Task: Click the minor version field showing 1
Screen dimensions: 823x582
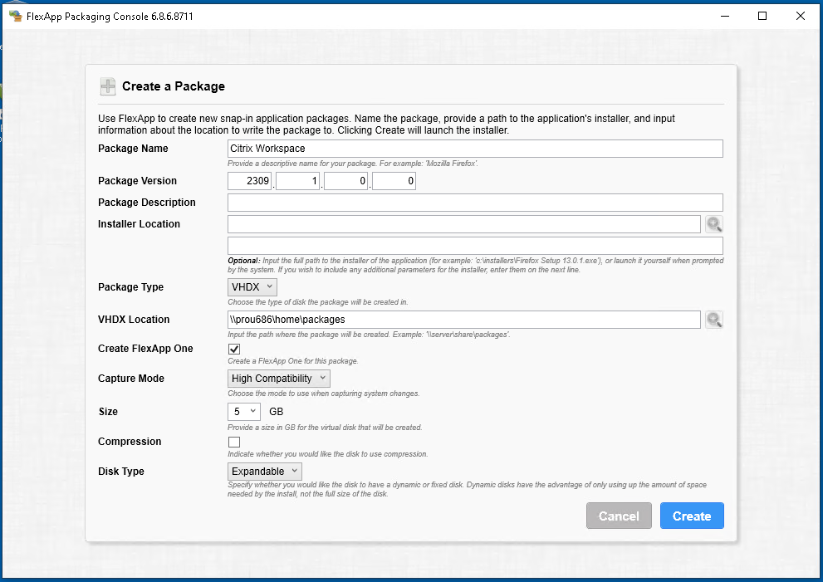Action: [298, 181]
